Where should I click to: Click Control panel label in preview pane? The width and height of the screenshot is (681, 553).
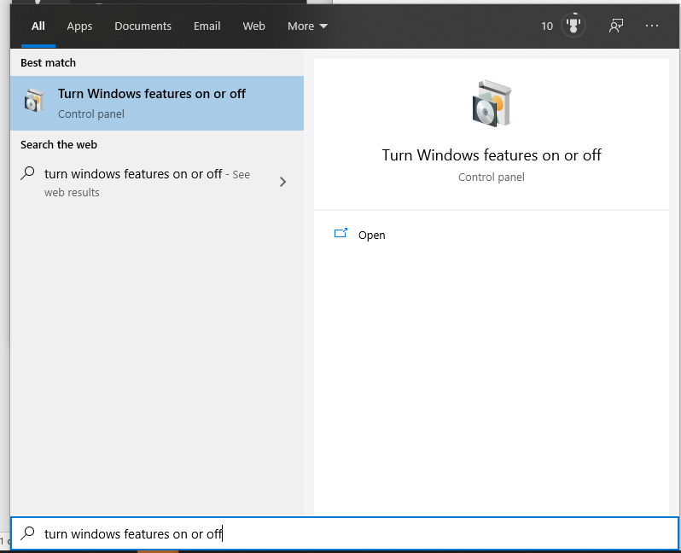point(492,178)
